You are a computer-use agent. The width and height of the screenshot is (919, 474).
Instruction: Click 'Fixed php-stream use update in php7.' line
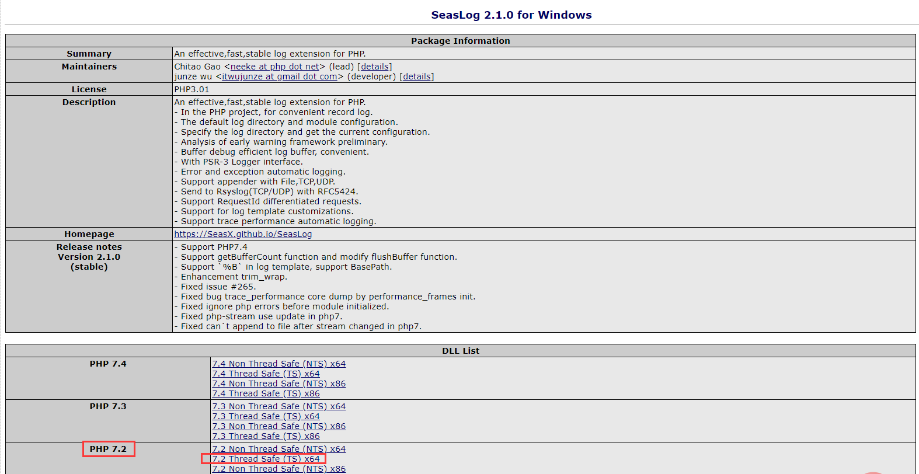pos(258,316)
